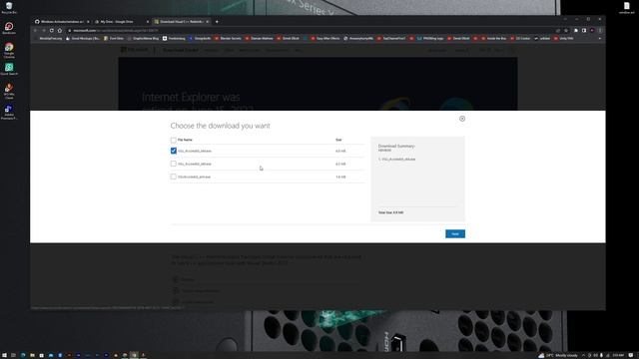Open the taskbar notification center icon

click(631, 355)
